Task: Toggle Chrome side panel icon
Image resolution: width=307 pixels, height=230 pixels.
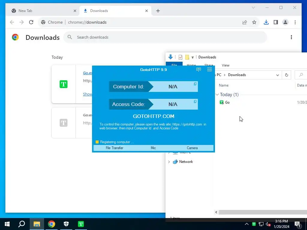Action: coord(276,22)
